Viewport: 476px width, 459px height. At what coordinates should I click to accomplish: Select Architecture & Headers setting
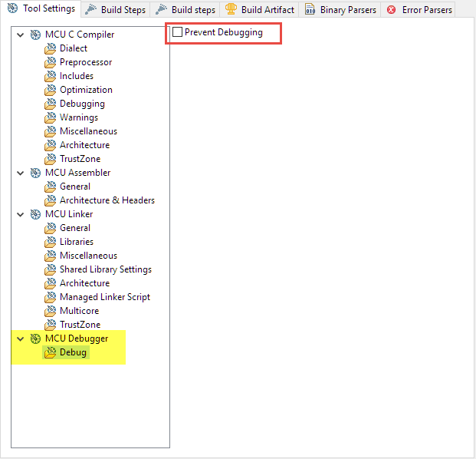tap(107, 200)
